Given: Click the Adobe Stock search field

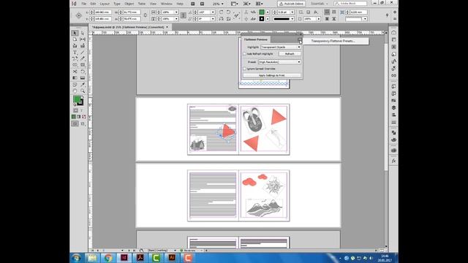Looking at the screenshot, I should pos(351,4).
